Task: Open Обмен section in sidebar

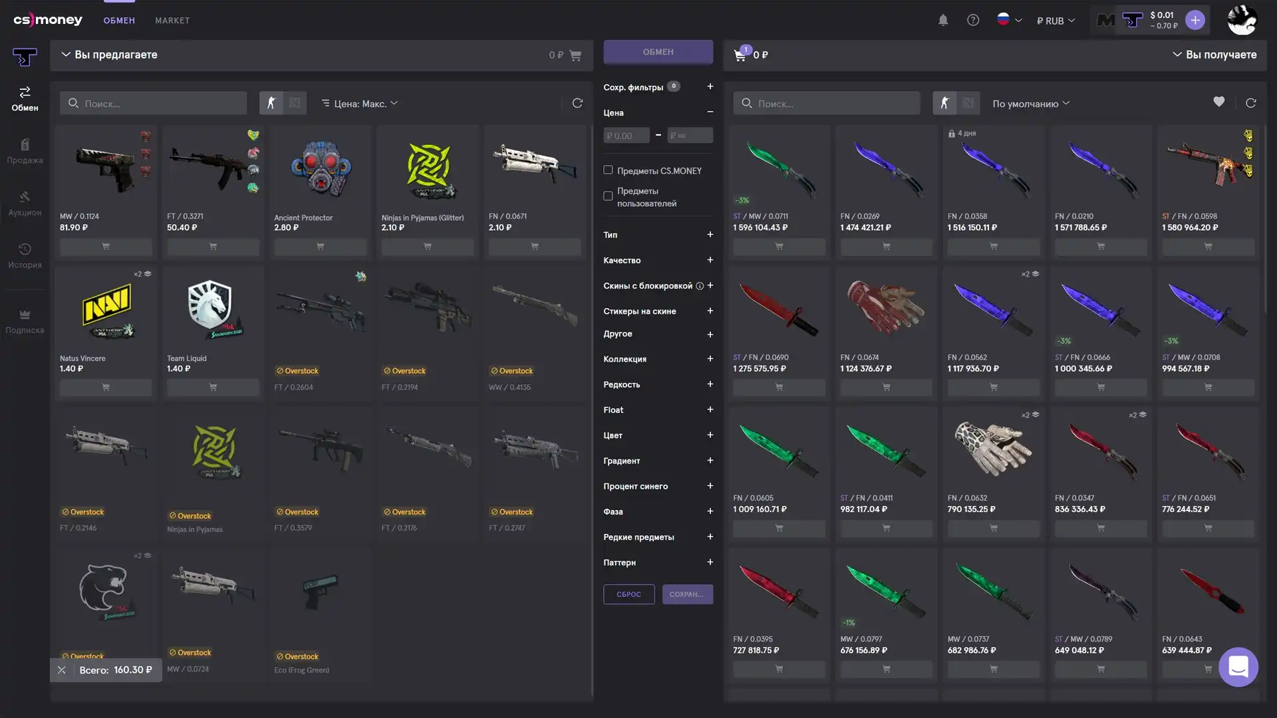Action: (x=25, y=98)
